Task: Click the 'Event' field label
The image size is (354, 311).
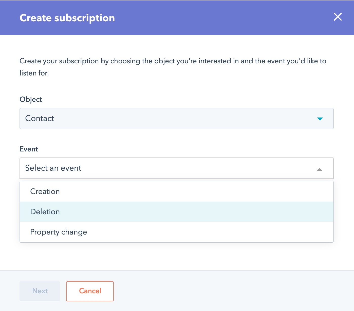Action: point(29,149)
